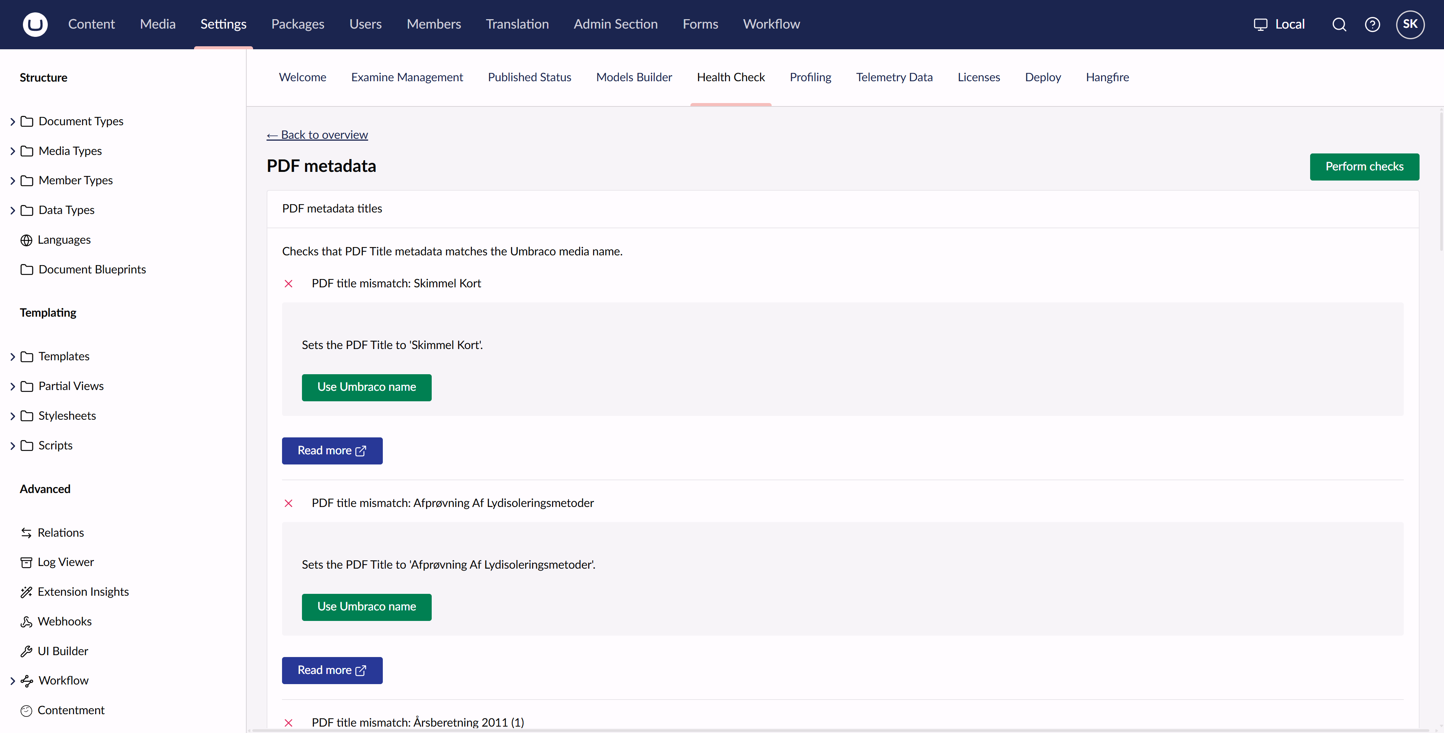Use Umbraco name for Afprøvning Af Lydisoleringsmetoder
The width and height of the screenshot is (1444, 733).
(x=367, y=607)
